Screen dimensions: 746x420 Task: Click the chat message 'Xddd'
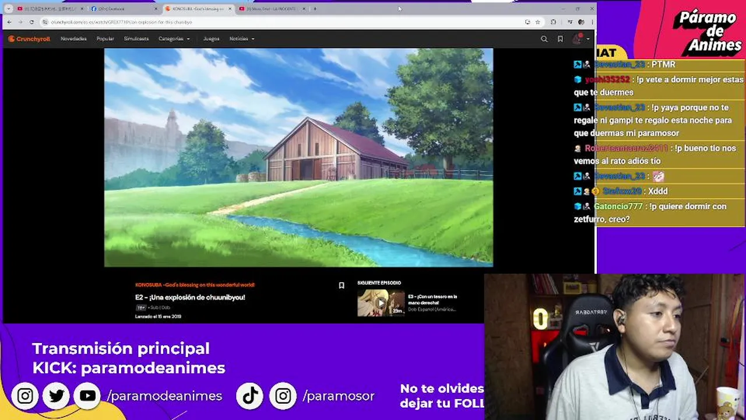coord(657,191)
